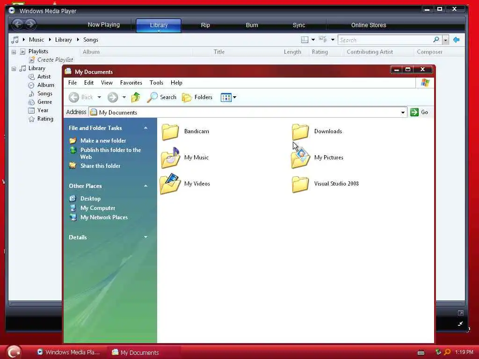Go back in Windows Media Player
Screen dimensions: 479x359
tap(18, 24)
